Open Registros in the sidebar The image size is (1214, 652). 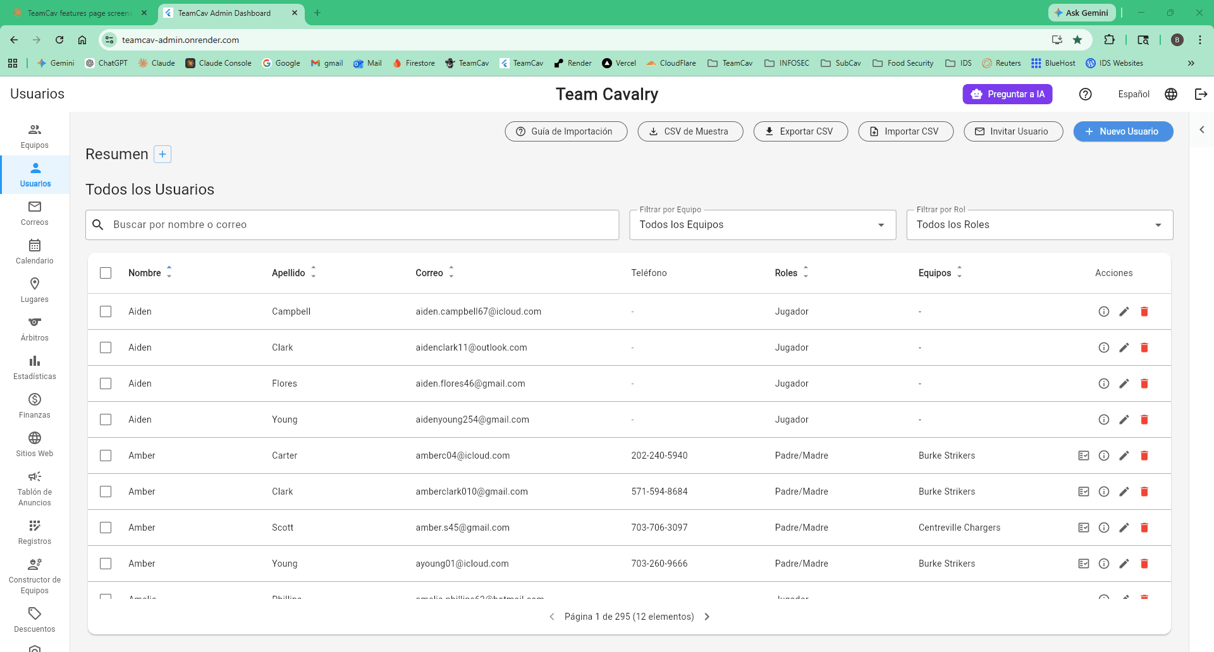35,533
